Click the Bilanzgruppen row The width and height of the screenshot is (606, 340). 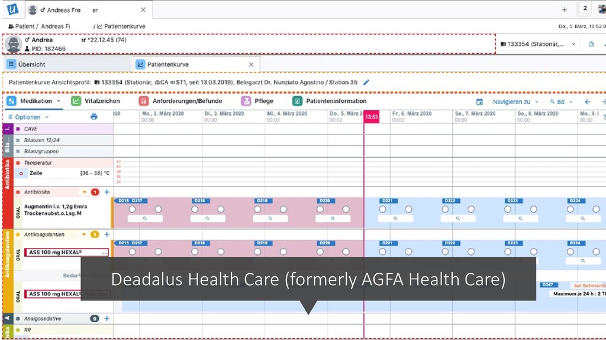click(64, 151)
